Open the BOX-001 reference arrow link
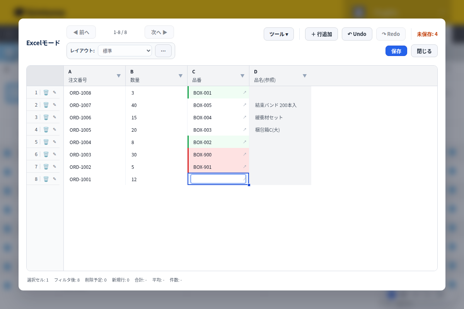 244,92
